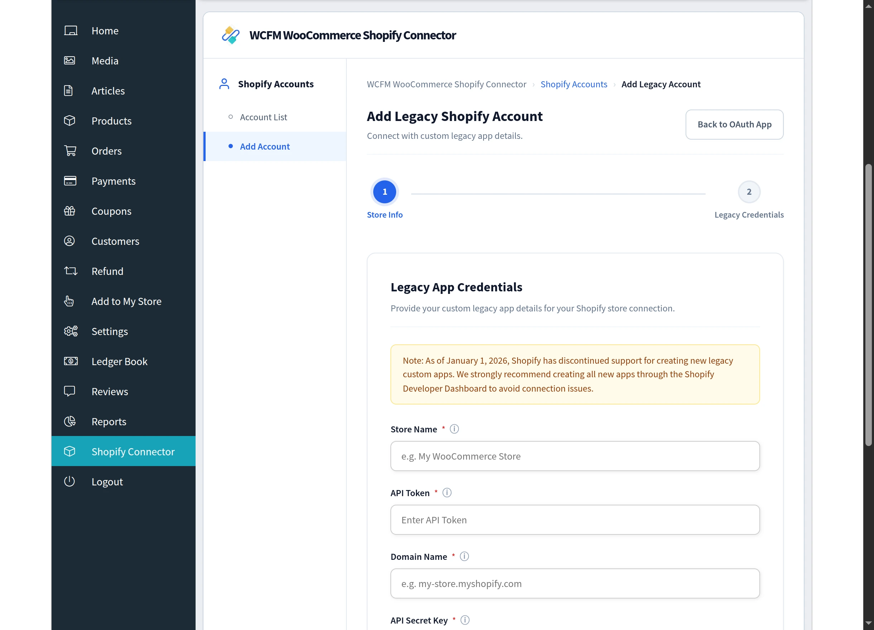This screenshot has width=874, height=630.
Task: Click Logout in the sidebar
Action: [x=123, y=481]
